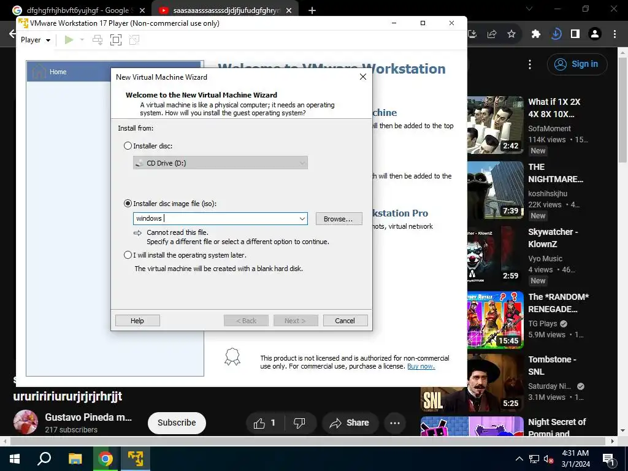Click the Unity mode toolbar icon
Screen dimensions: 628x471
click(134, 40)
